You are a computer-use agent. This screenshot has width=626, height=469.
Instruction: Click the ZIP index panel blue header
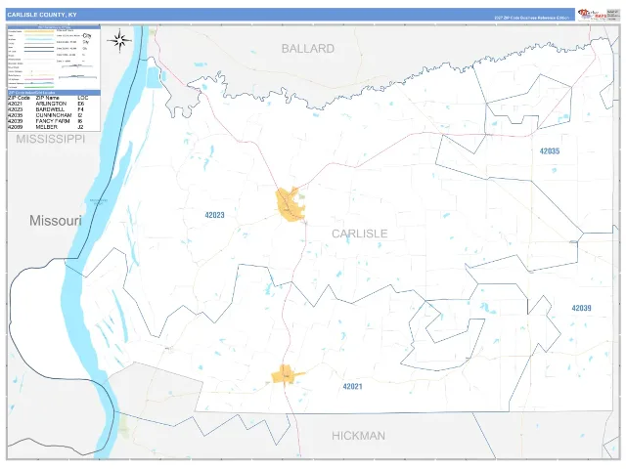(54, 93)
